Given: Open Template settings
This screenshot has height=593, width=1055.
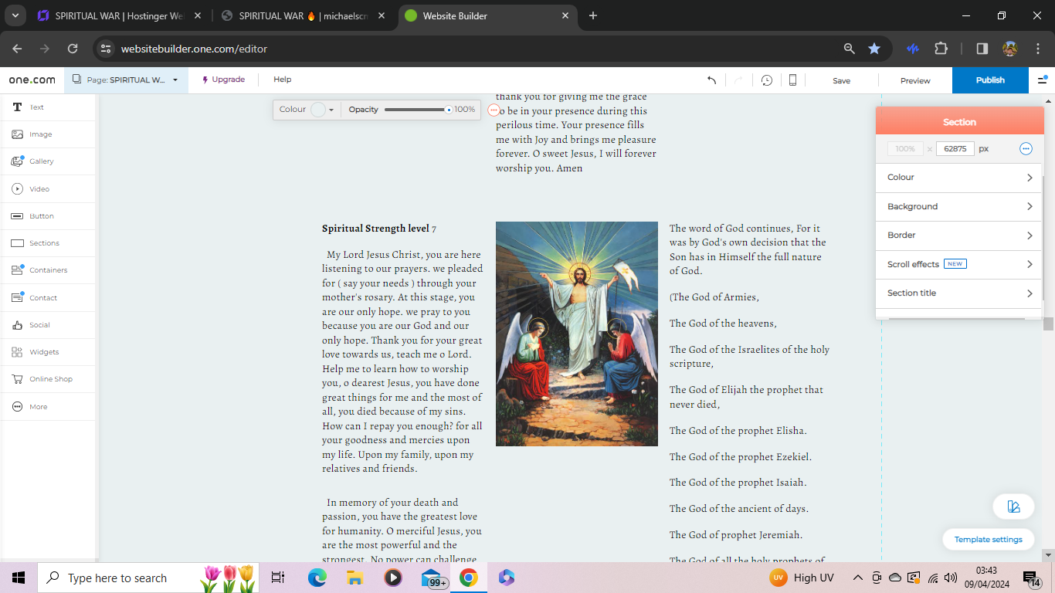Looking at the screenshot, I should pos(988,540).
